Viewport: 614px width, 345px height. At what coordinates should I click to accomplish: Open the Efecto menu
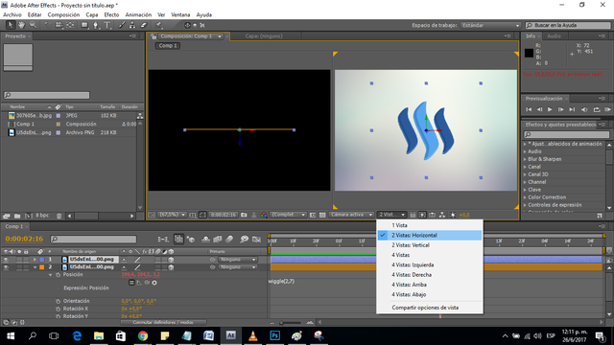click(111, 15)
